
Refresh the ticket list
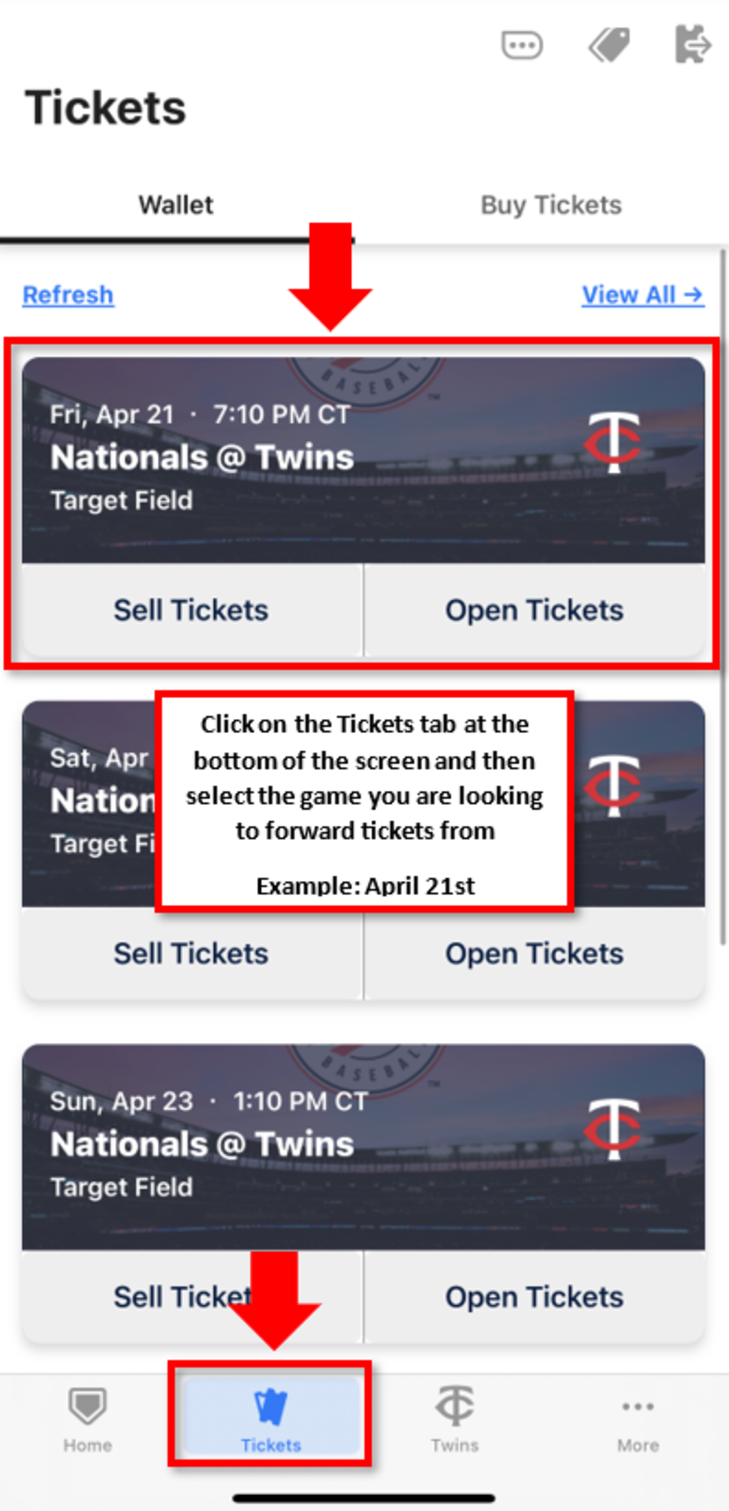67,294
